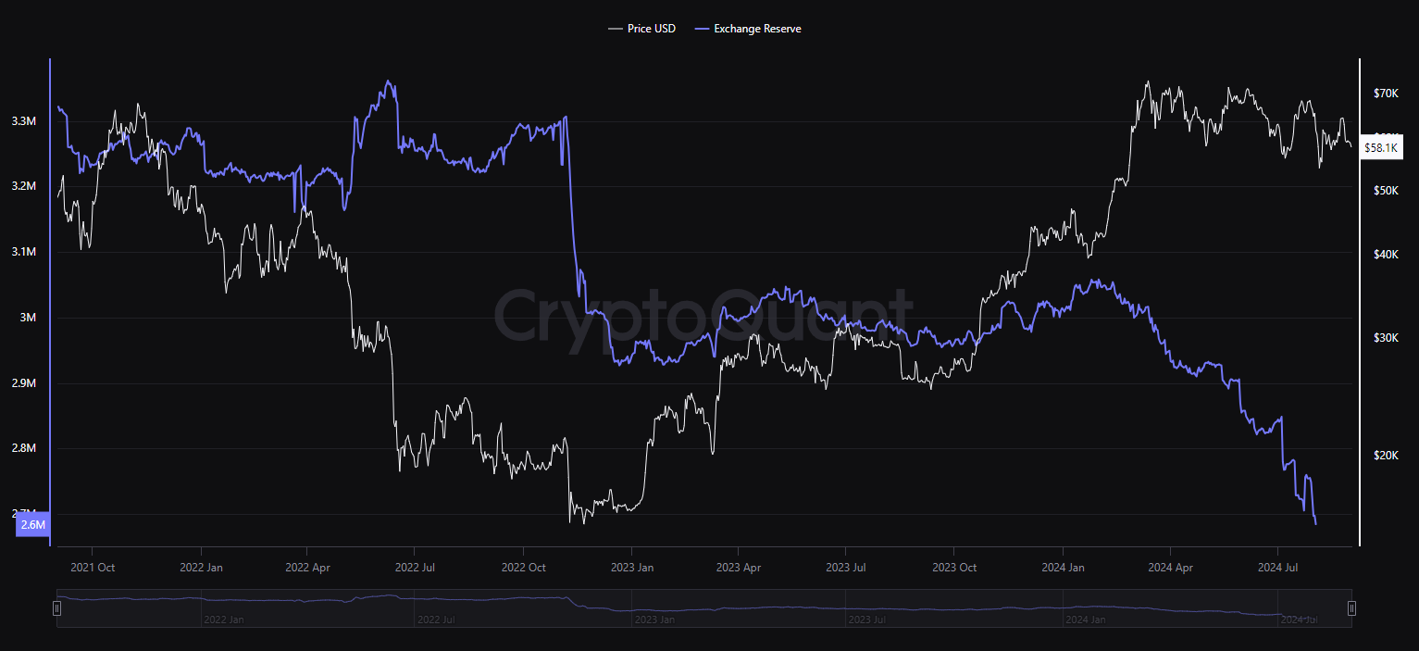Screen dimensions: 1419x651
Task: Click the 2022 Apr date label
Action: tap(308, 567)
